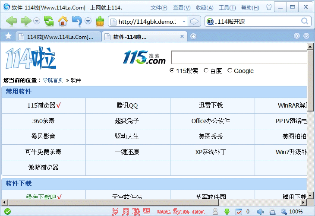Click the shirt skin icon in the title bar
Screen dimensions: 315x216
(x=269, y=7)
